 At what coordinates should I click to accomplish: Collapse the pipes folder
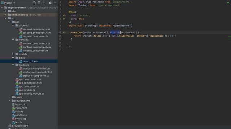click(13, 58)
